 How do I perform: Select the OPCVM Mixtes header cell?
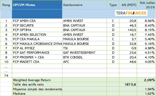pos(37,5)
